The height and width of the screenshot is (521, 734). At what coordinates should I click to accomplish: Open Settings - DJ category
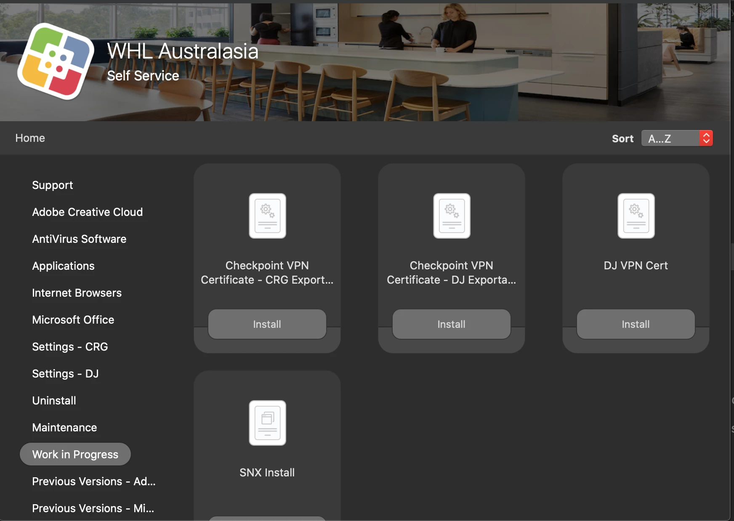[x=65, y=374]
